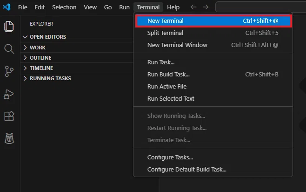
Task: Click the backpack icon in activity bar
Action: coord(9,138)
